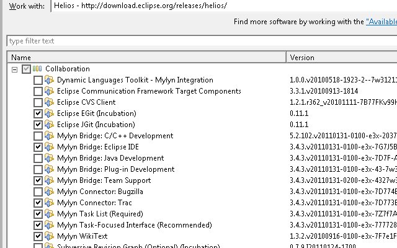Click feature icon for Mylyn Task-Focused Interface
The width and height of the screenshot is (397, 248).
50,224
